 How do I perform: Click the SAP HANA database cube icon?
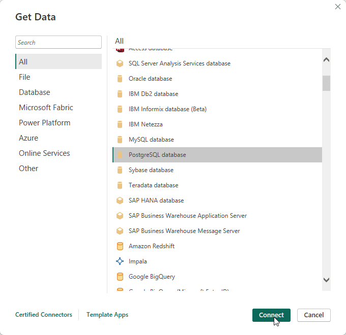click(120, 200)
